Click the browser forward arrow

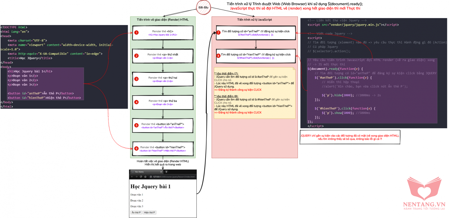tap(136, 177)
